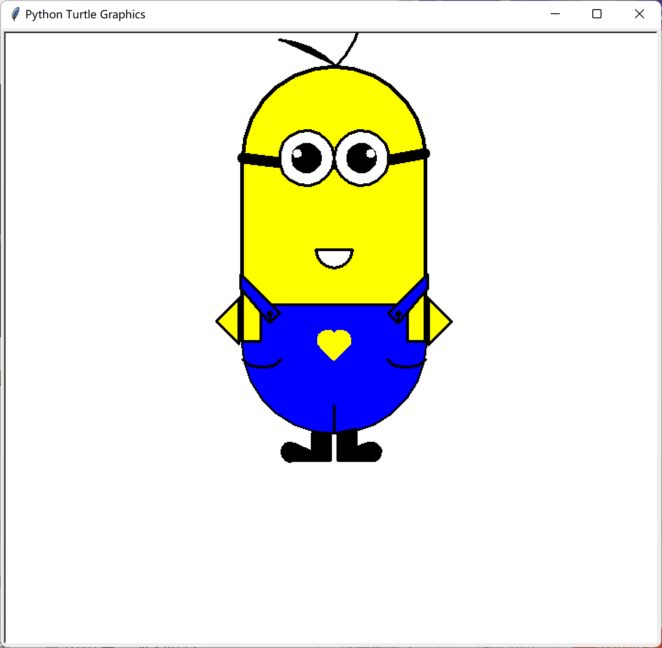Close the Python Turtle Graphics window
Image resolution: width=662 pixels, height=648 pixels.
tap(639, 14)
